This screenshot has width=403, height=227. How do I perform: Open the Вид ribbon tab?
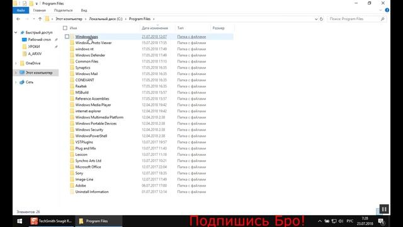(x=84, y=10)
